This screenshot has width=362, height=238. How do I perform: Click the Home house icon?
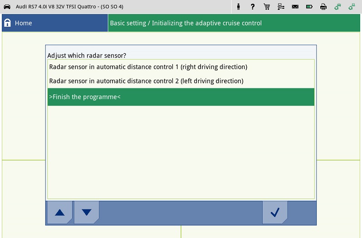click(7, 23)
